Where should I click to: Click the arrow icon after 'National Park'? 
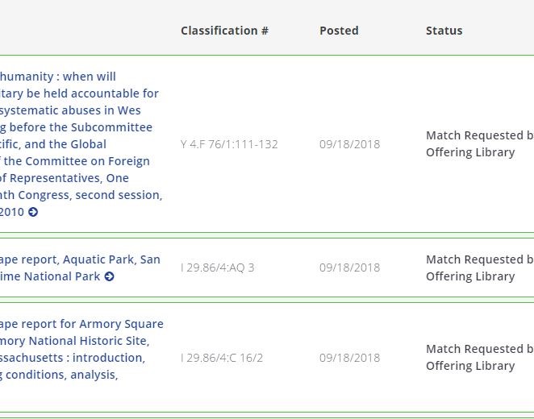[x=110, y=276]
